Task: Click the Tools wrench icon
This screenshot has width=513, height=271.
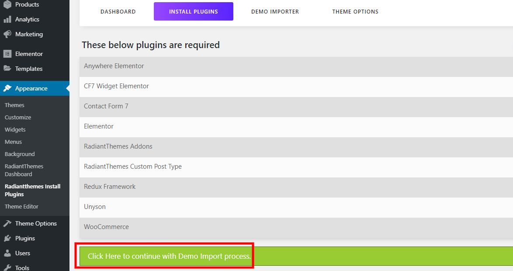Action: point(7,268)
